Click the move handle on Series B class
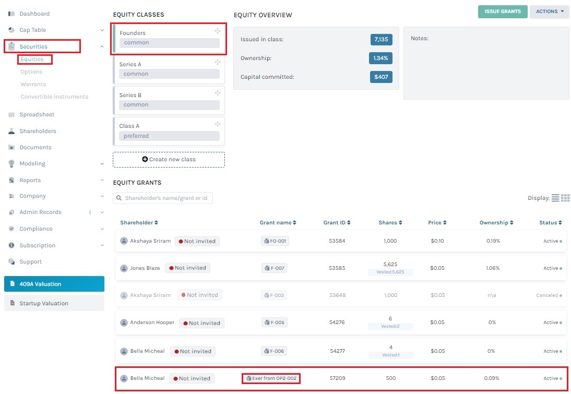571x394 pixels. [218, 93]
